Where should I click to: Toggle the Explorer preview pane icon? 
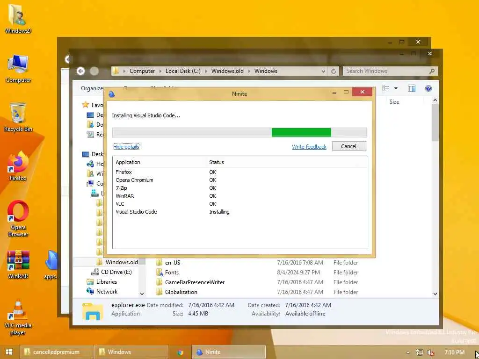(x=412, y=88)
